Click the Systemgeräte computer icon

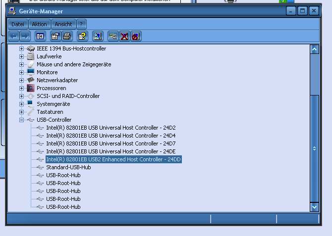(x=31, y=104)
